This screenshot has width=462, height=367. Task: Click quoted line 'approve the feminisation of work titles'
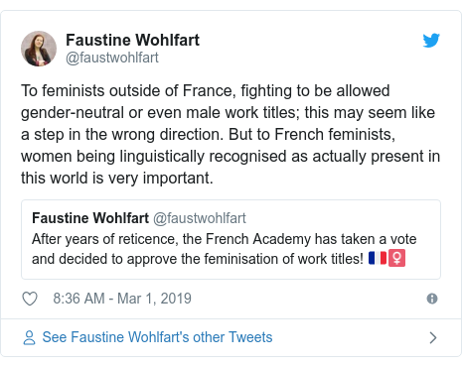click(245, 259)
